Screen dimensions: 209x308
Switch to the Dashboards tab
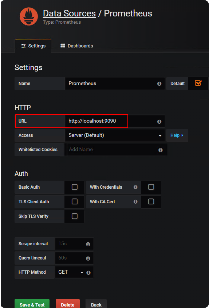77,46
